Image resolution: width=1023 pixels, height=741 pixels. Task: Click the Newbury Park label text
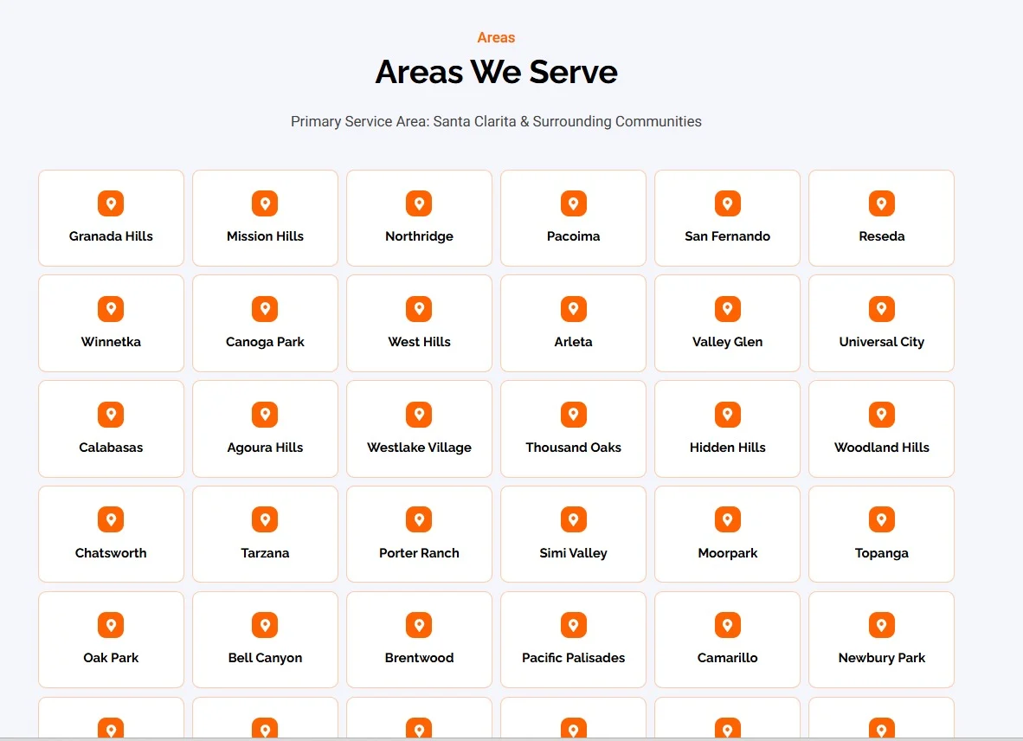coord(881,659)
